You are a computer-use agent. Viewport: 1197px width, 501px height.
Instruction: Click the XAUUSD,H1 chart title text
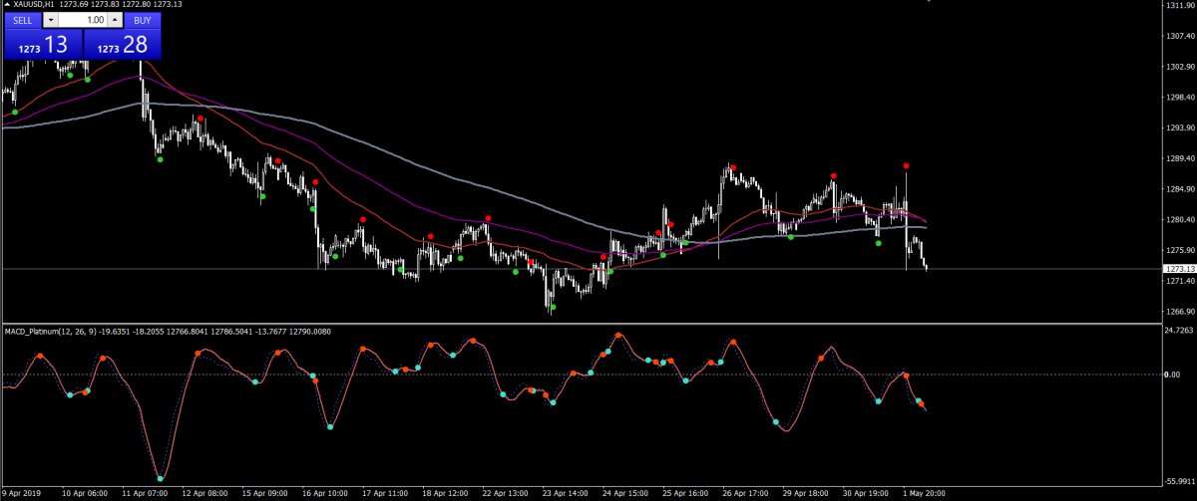pos(32,6)
